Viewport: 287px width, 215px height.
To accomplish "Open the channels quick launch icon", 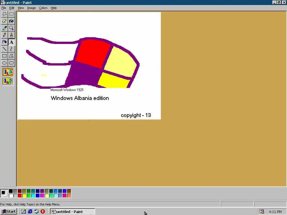I will pyautogui.click(x=36, y=212).
